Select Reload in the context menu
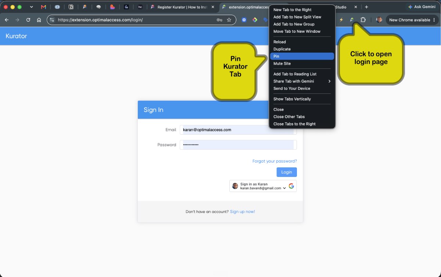Viewport: 441px width, 277px height. coord(302,42)
